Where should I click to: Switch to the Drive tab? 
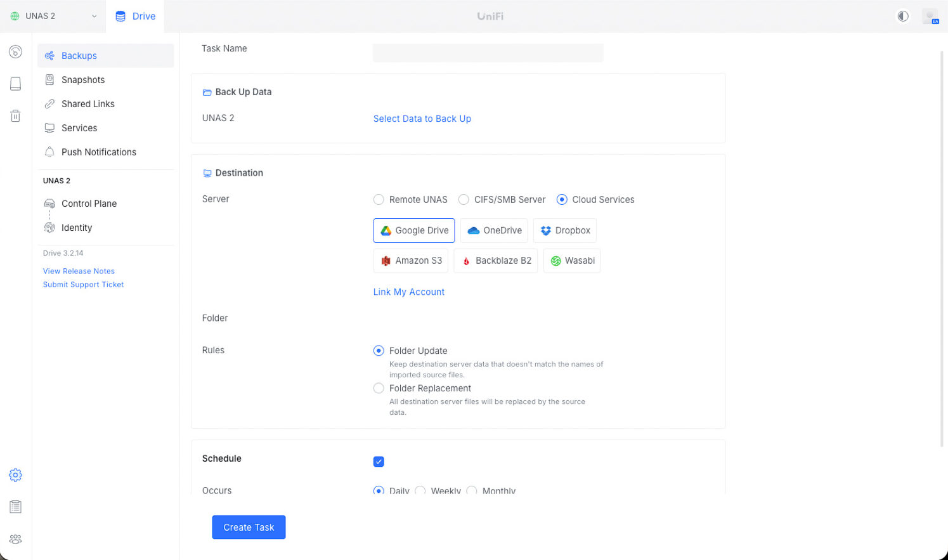[x=135, y=16]
